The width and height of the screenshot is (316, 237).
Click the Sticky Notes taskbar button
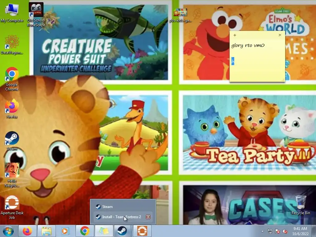104,231
